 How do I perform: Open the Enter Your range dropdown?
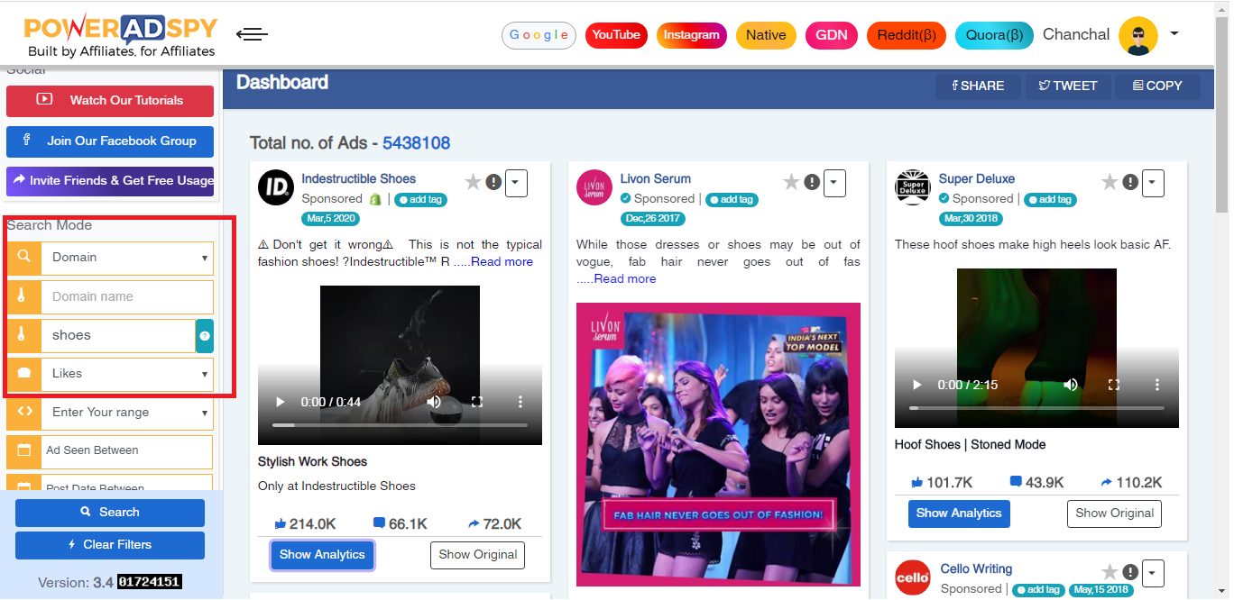[128, 413]
